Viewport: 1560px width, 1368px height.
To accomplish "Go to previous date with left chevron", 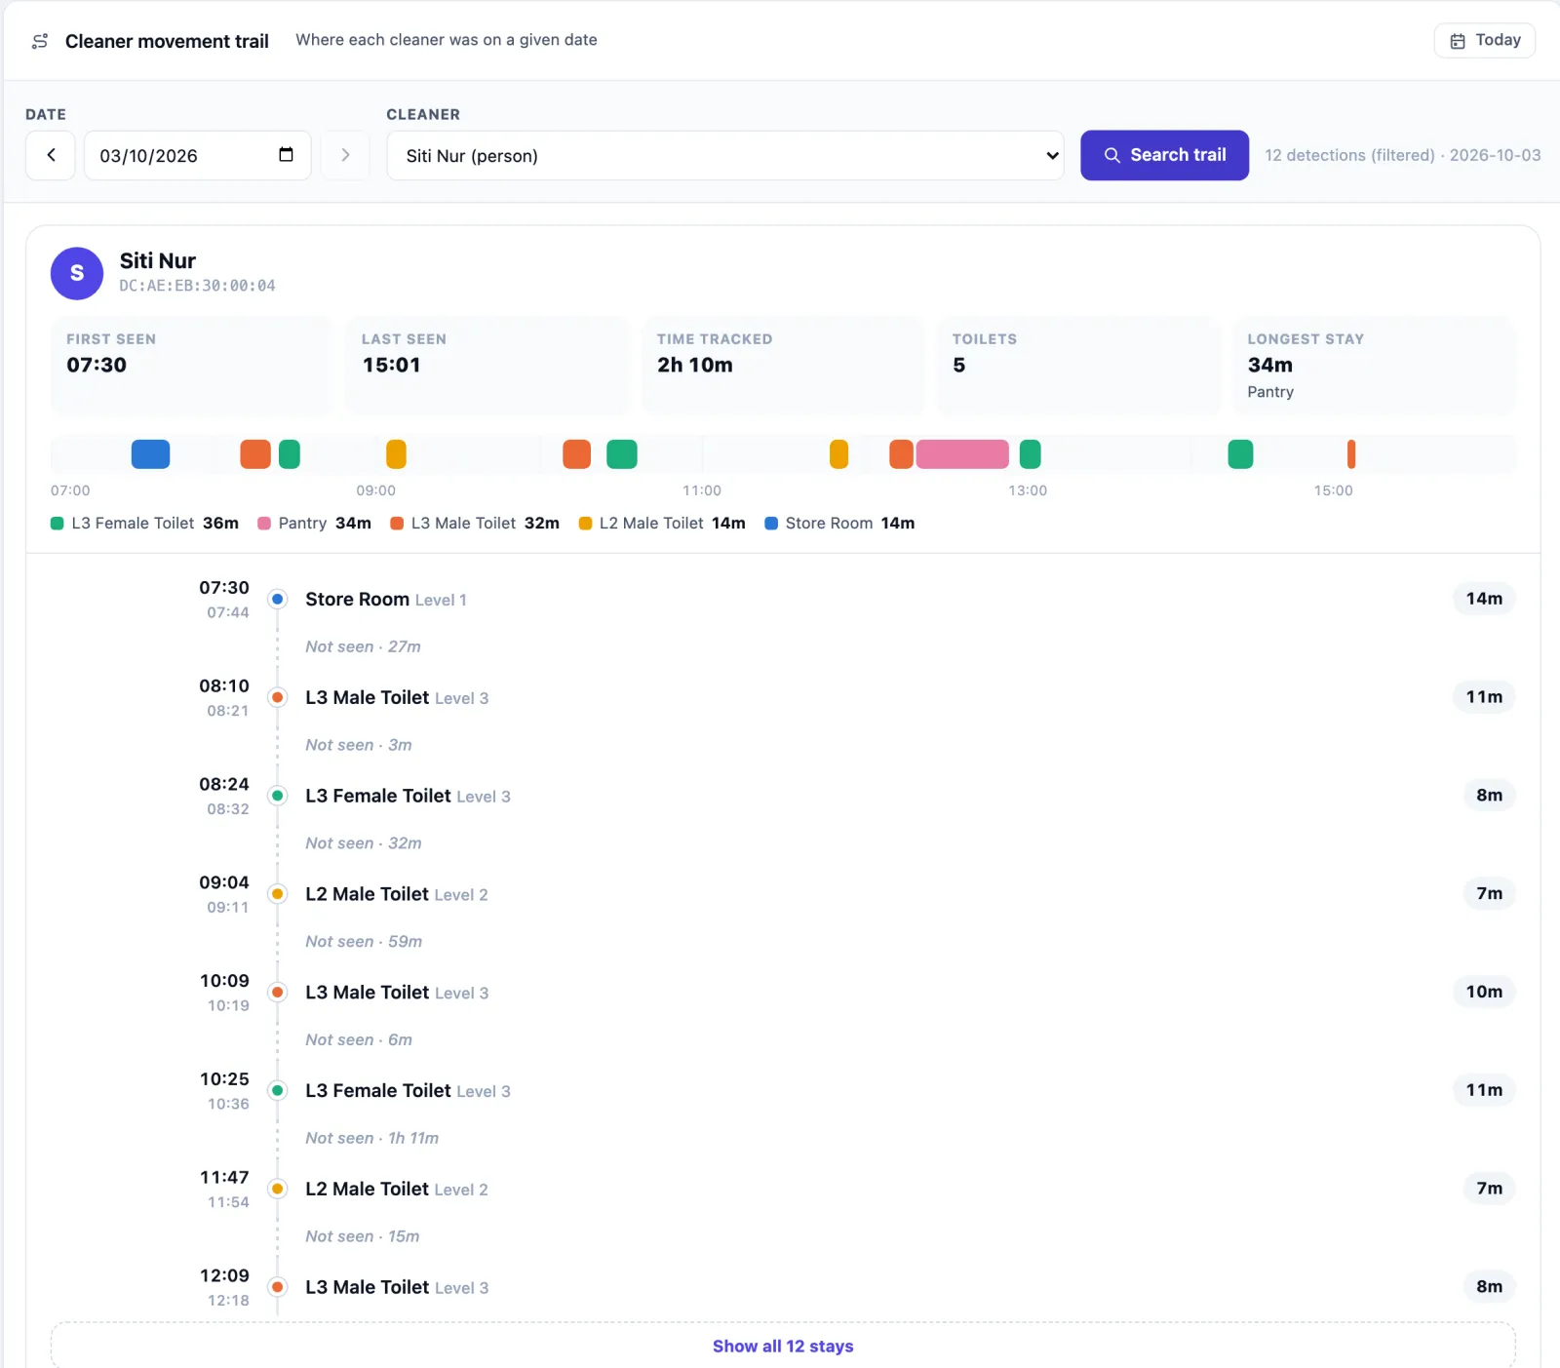I will tap(51, 155).
